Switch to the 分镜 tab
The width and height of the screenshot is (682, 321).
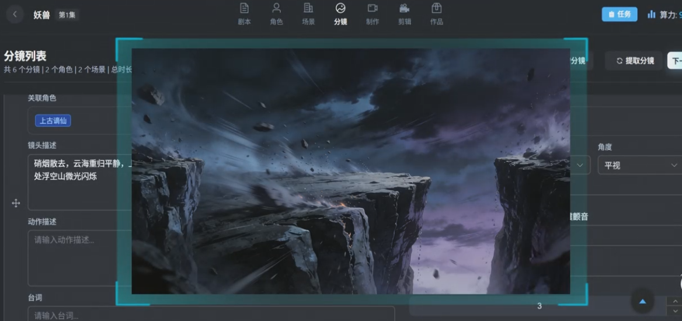click(340, 14)
